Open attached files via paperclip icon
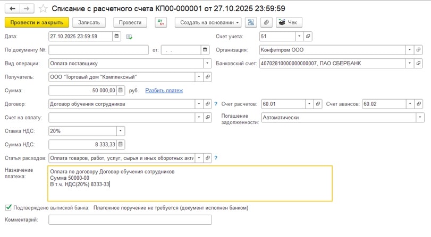 (x=266, y=22)
